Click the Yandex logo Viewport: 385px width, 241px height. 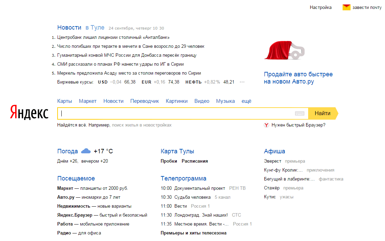[x=29, y=112]
